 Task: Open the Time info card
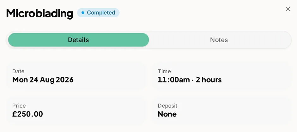click(222, 76)
